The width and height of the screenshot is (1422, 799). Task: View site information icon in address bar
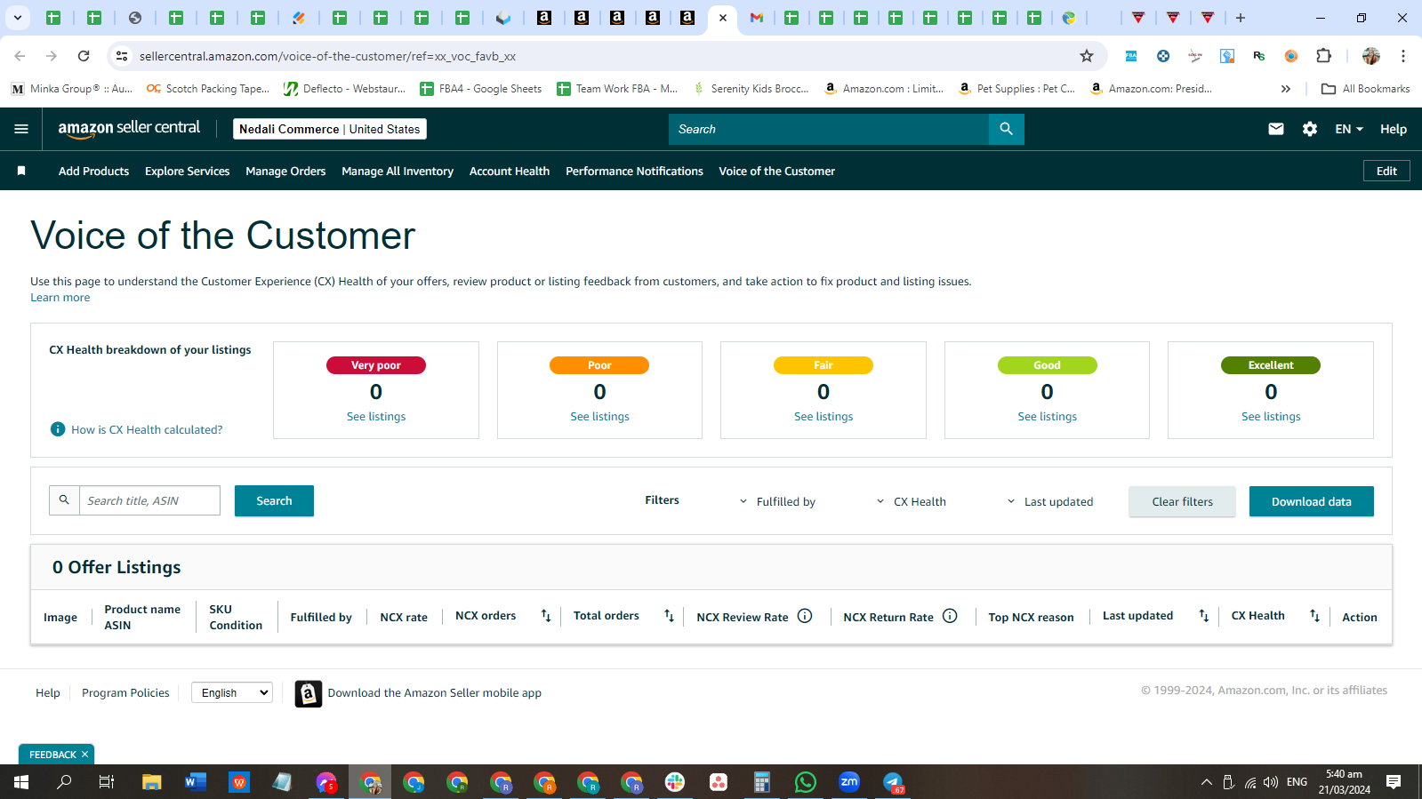coord(122,56)
